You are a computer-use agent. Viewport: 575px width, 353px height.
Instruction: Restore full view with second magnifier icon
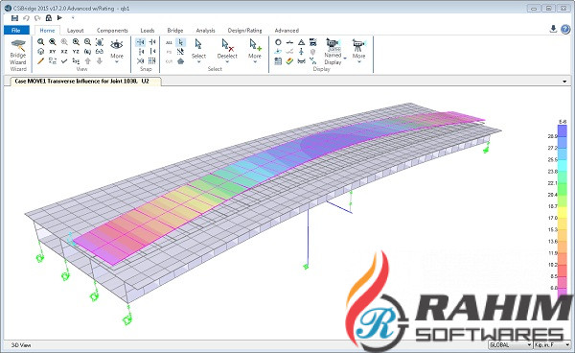coord(53,42)
